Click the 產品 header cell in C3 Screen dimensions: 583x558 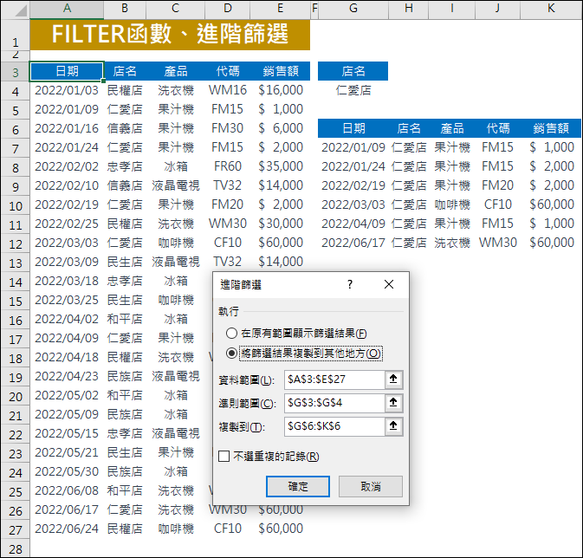coord(176,71)
